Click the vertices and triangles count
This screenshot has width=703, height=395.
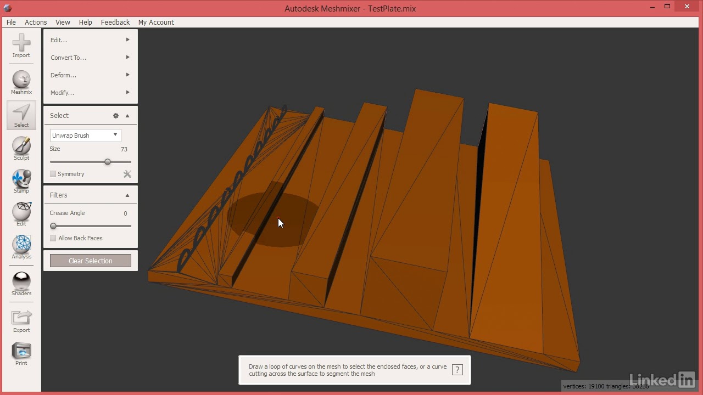tap(606, 386)
